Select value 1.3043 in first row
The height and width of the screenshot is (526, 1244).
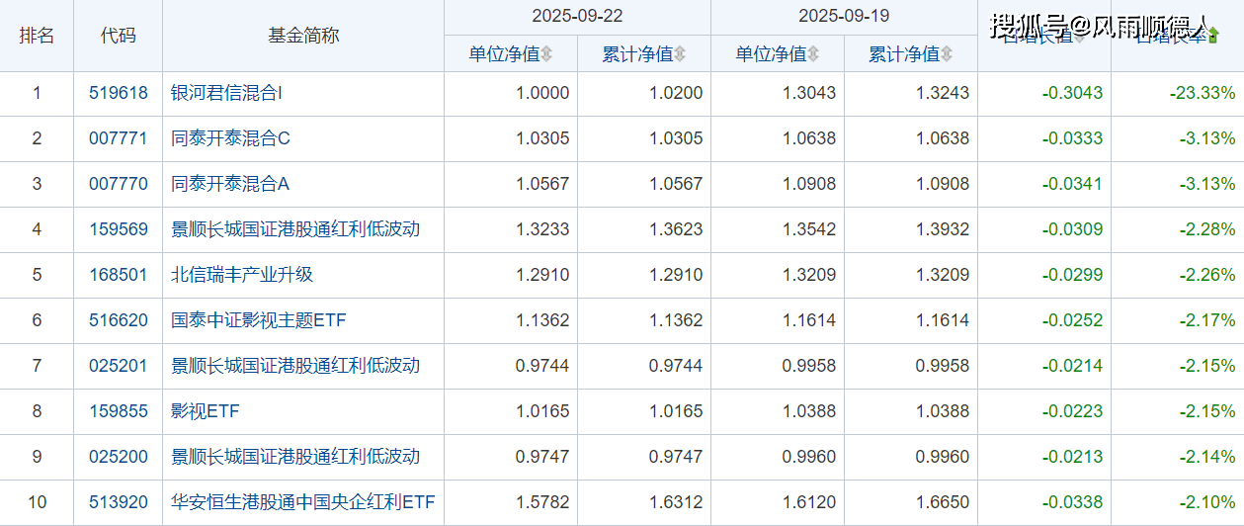pos(809,93)
